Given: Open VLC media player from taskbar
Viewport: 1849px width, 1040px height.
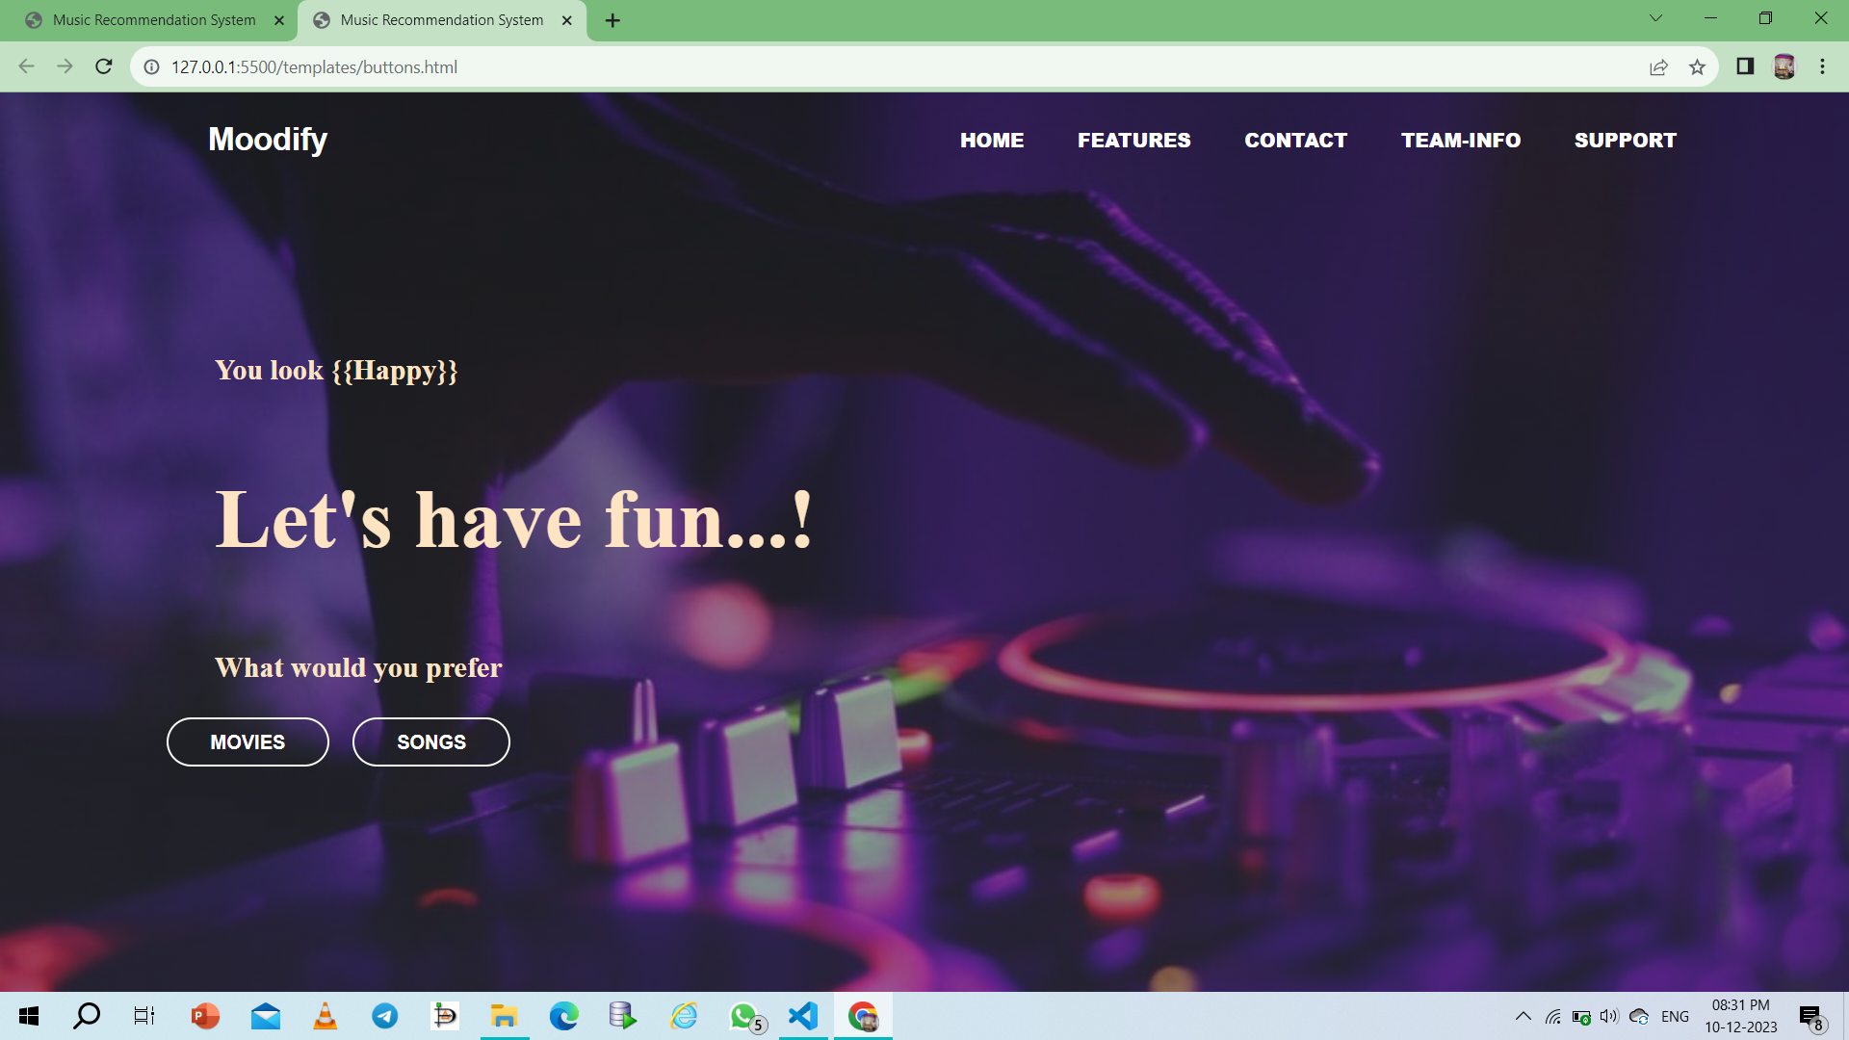Looking at the screenshot, I should [326, 1016].
